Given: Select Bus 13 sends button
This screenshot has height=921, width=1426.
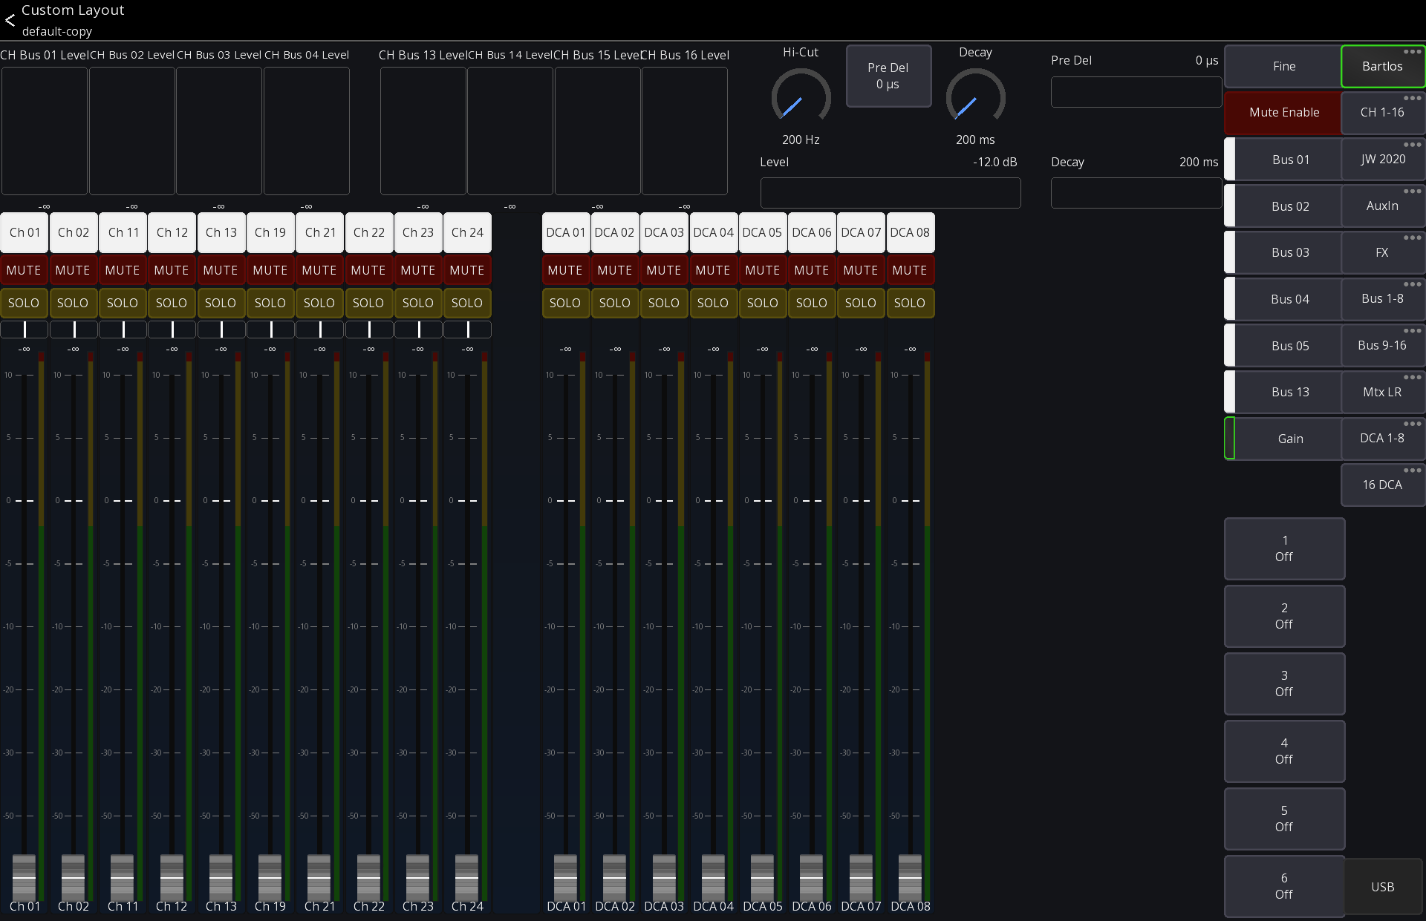Looking at the screenshot, I should [x=1283, y=392].
